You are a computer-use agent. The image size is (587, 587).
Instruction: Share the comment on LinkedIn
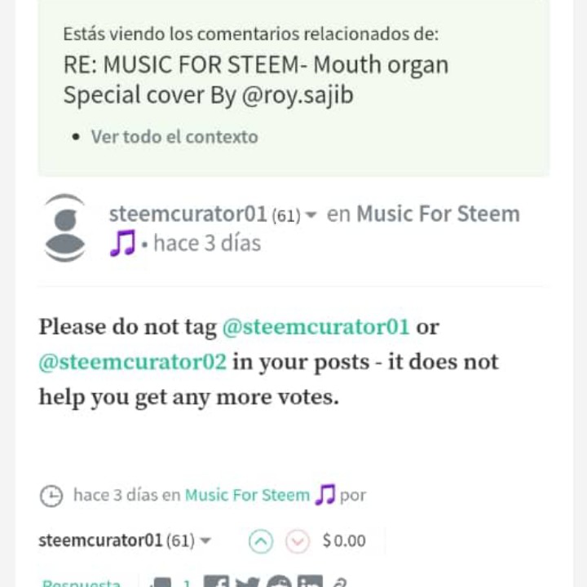(310, 582)
